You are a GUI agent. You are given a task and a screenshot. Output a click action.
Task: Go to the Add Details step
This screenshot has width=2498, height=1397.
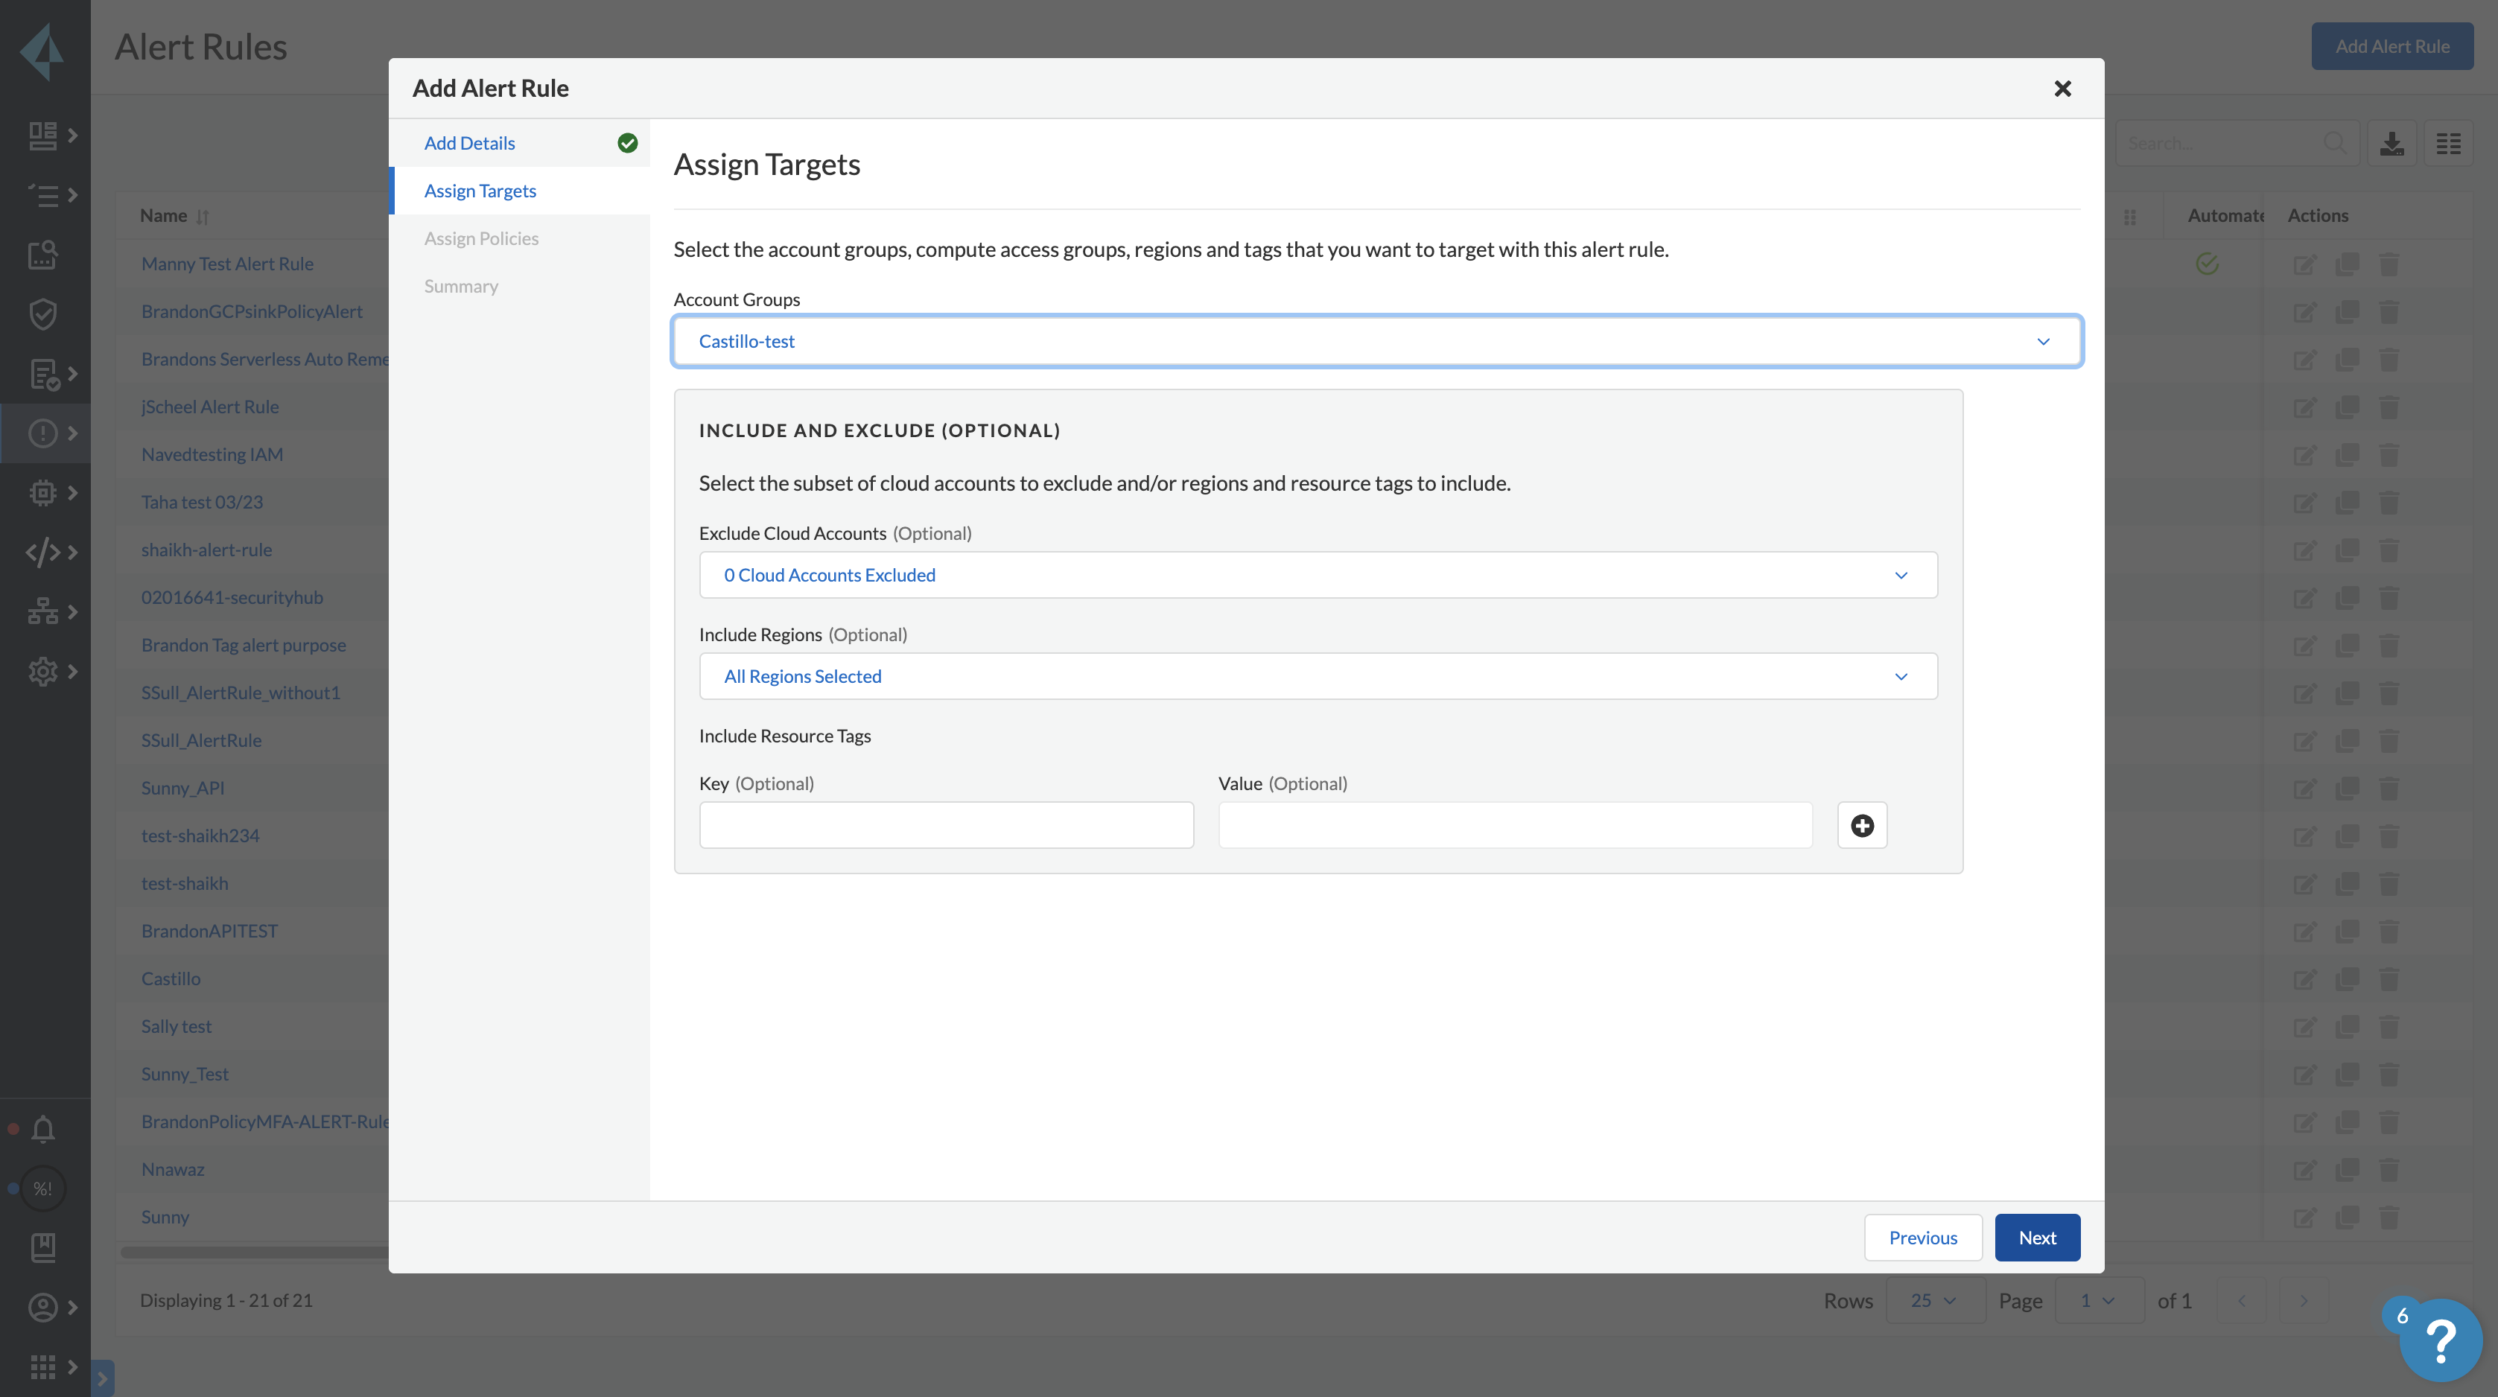[x=469, y=142]
